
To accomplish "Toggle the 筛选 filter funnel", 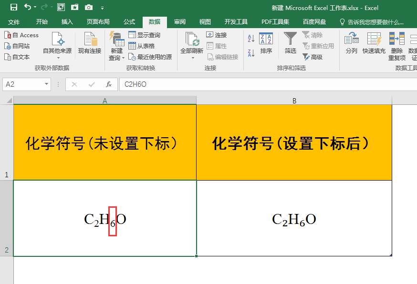I will (290, 43).
